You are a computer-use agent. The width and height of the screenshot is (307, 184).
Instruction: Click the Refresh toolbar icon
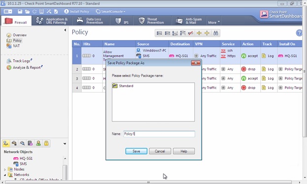point(34,11)
